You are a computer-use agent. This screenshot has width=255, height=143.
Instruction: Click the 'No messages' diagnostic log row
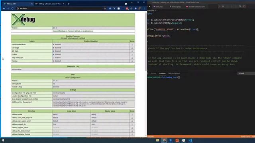tap(73, 69)
